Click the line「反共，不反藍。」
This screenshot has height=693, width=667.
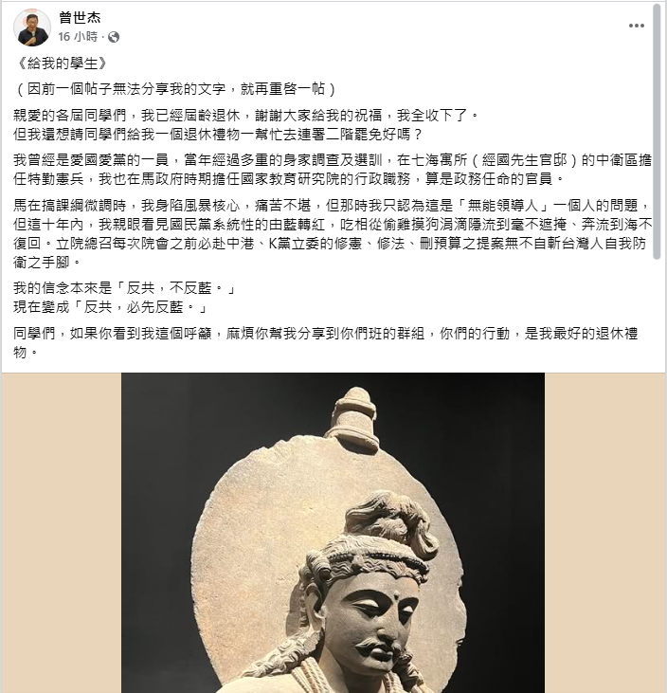click(126, 288)
